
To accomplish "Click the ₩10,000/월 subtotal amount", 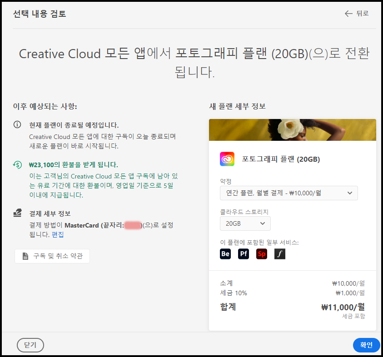I will (348, 283).
